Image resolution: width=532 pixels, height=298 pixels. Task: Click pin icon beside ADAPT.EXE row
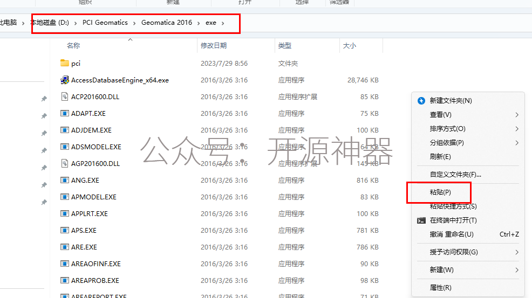click(x=44, y=116)
